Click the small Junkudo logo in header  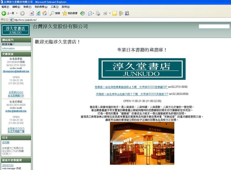(x=15, y=30)
